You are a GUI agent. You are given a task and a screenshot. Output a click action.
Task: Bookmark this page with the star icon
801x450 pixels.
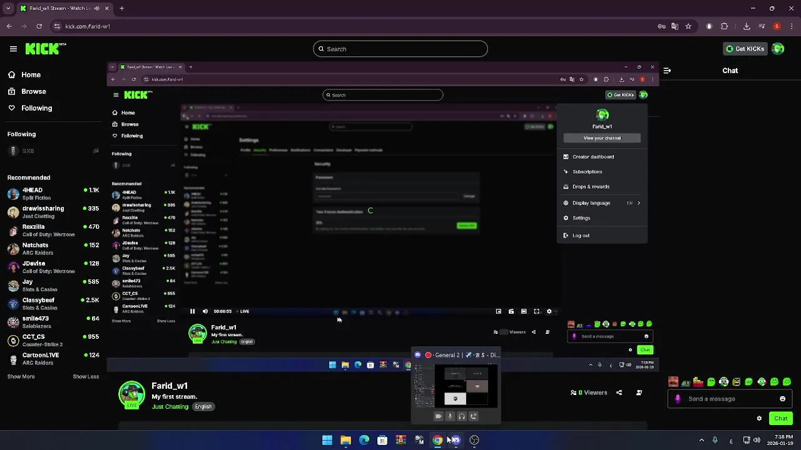click(688, 26)
